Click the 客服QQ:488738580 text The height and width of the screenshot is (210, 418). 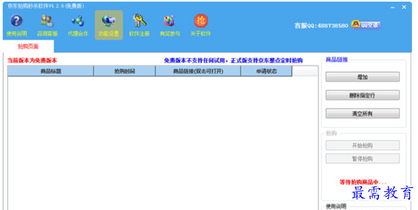click(x=321, y=26)
